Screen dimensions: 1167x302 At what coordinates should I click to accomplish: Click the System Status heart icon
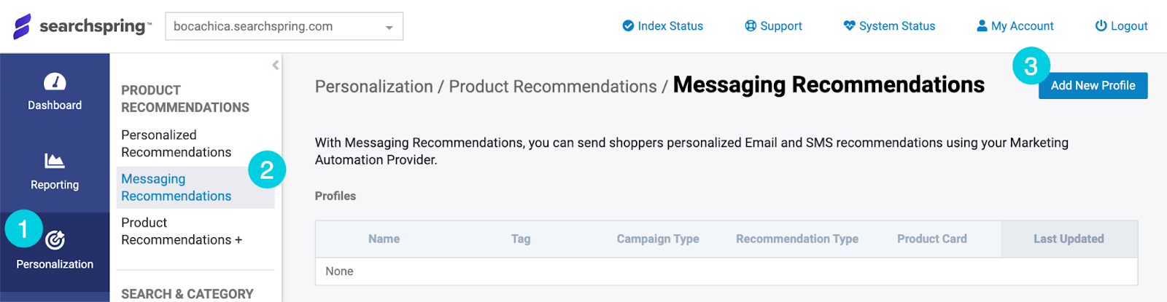click(849, 26)
